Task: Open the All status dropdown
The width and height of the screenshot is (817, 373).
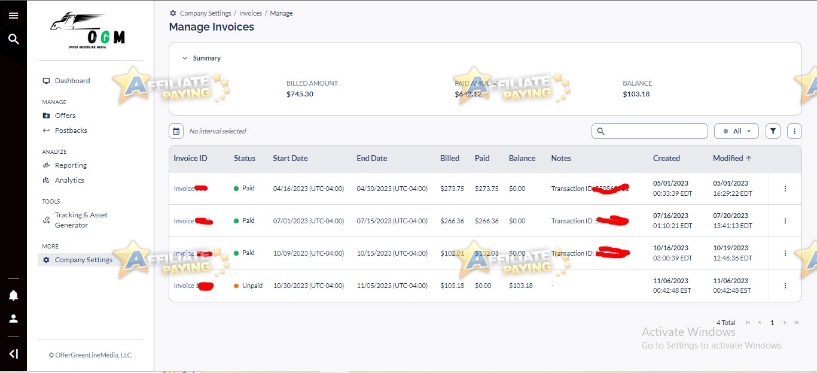Action: [736, 131]
